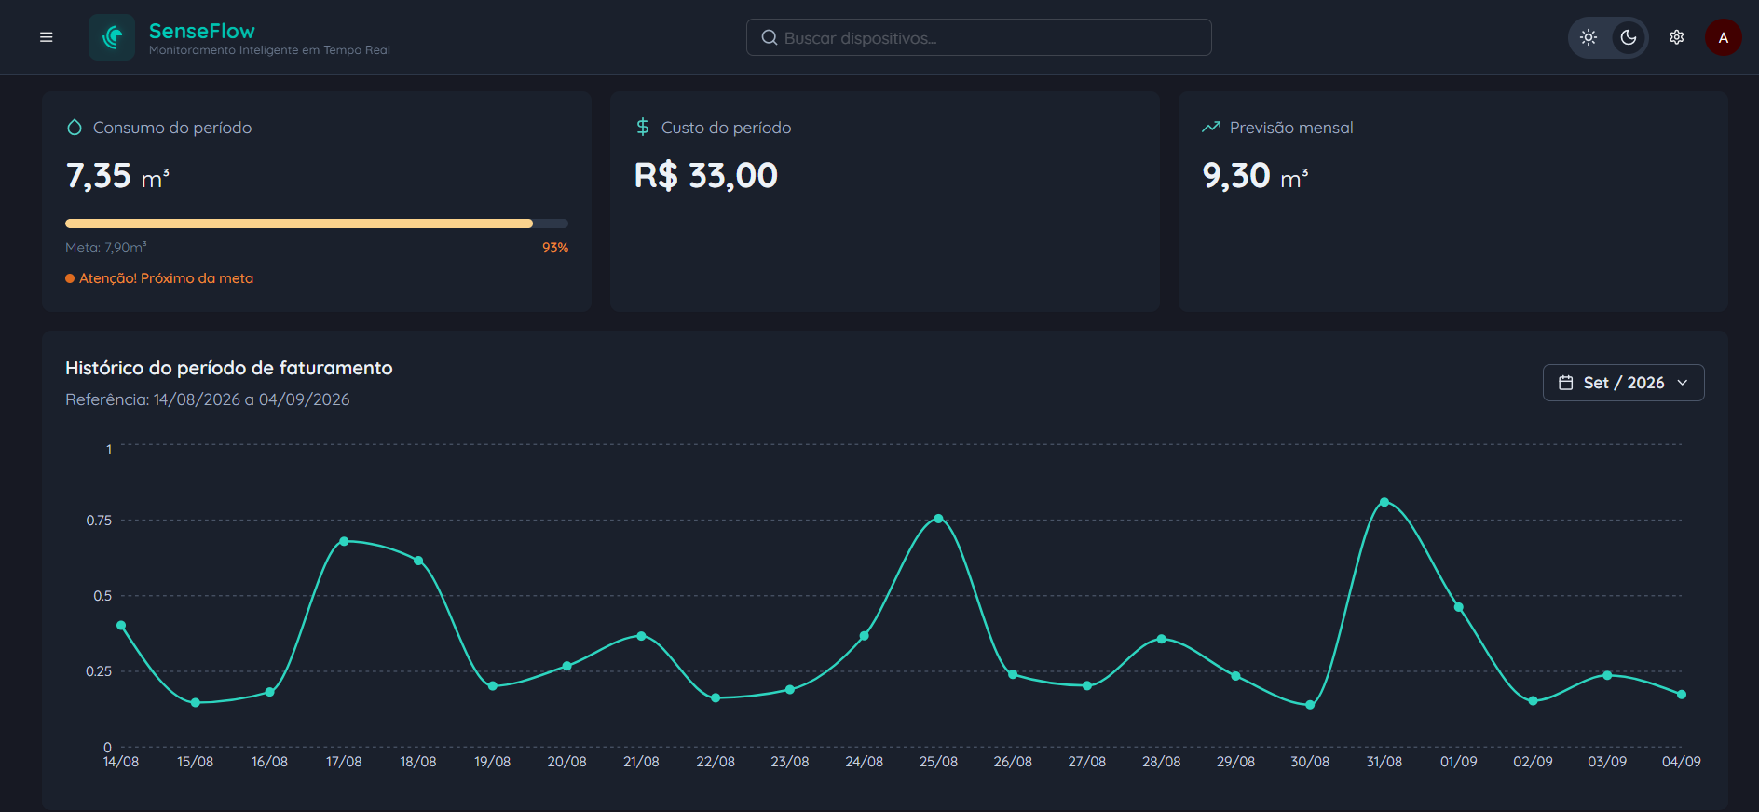Click the R$ 33,00 cost value
This screenshot has height=812, width=1759.
[x=706, y=175]
